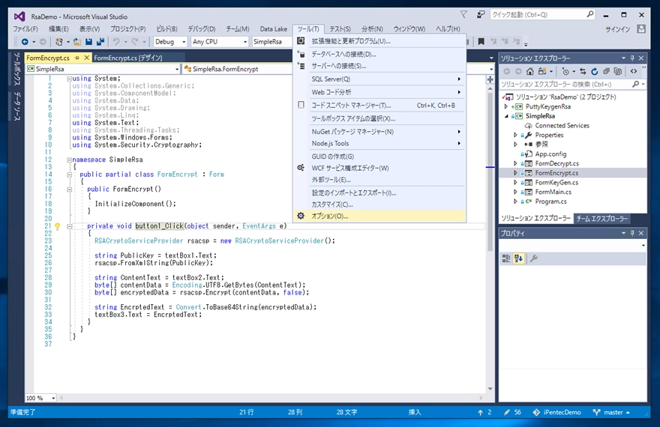Click the pending changes 56 pencil indicator

point(512,412)
